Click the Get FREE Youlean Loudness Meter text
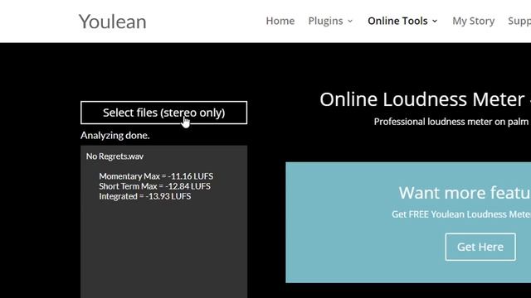The image size is (531, 298). coord(461,214)
